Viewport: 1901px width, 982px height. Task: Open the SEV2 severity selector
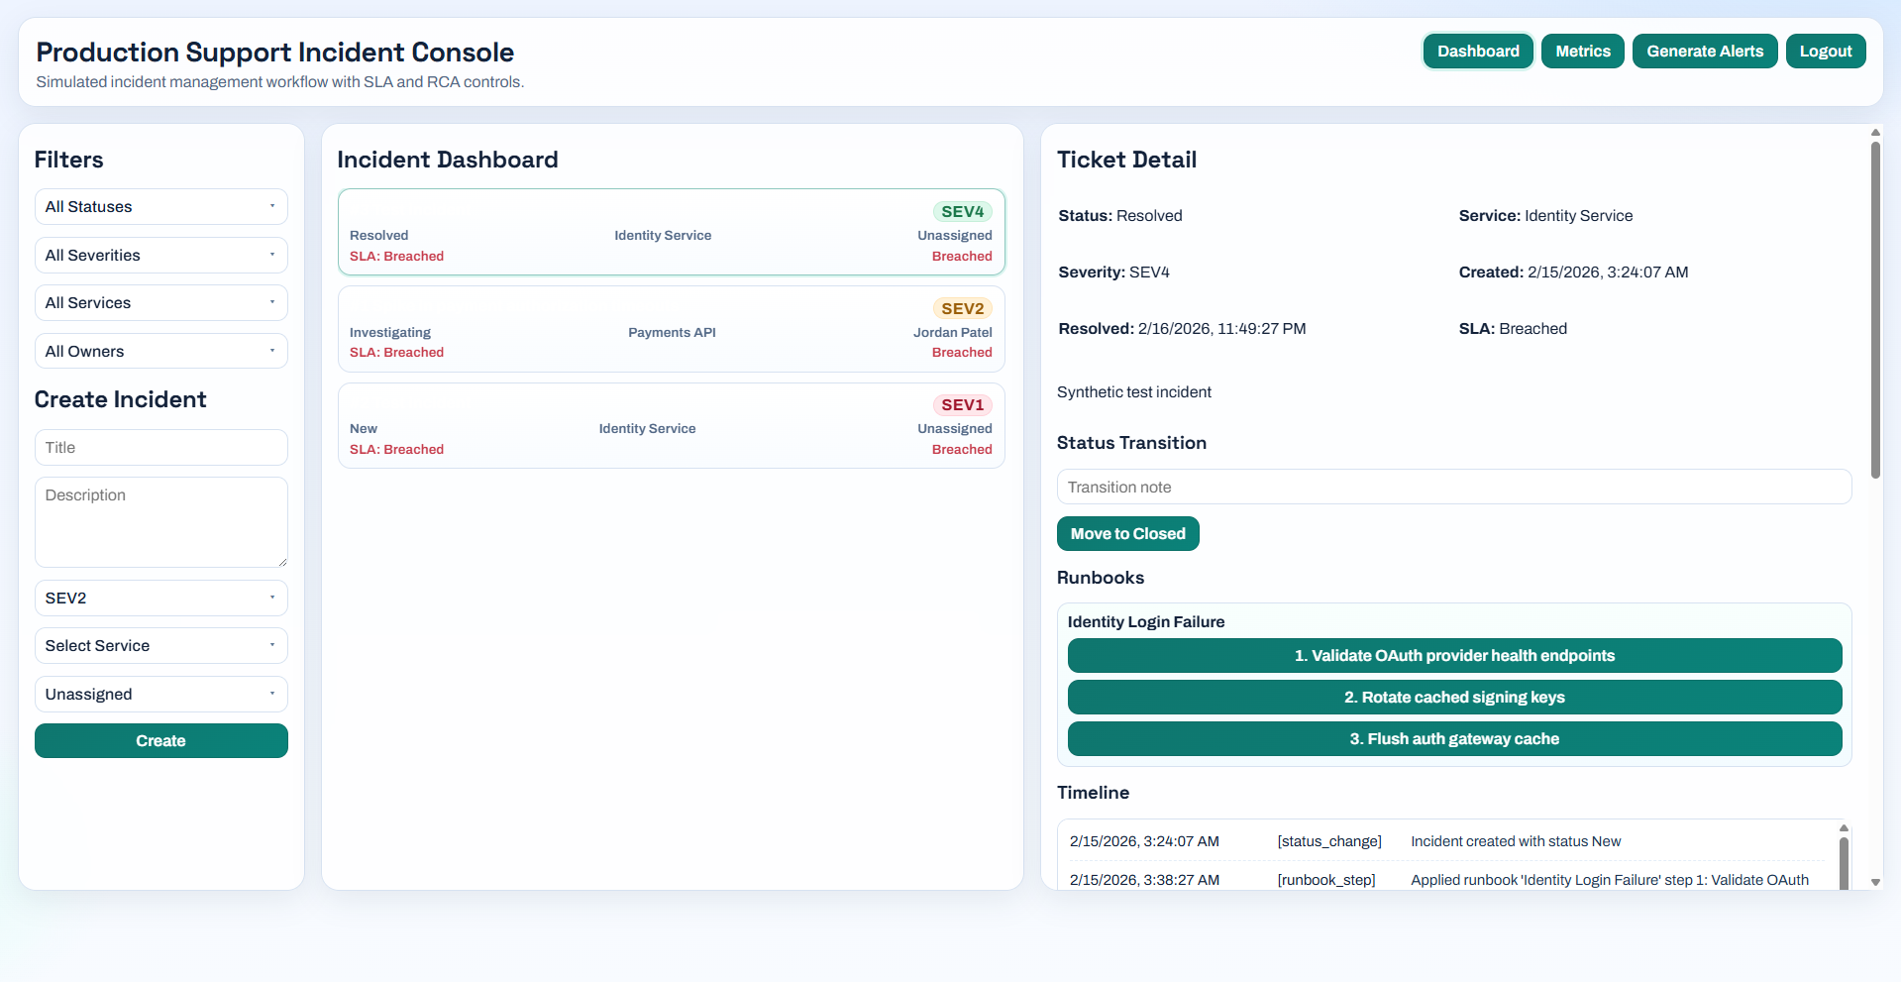click(x=160, y=598)
